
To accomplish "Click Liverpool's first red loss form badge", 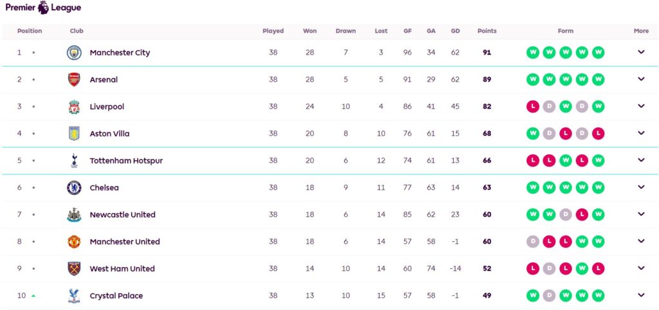I will (x=533, y=107).
